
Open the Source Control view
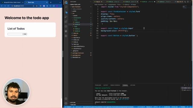coord(66,12)
